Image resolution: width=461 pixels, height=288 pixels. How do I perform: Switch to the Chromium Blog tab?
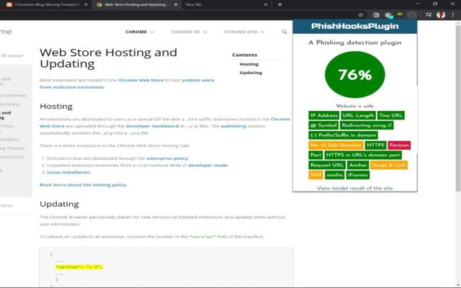(x=47, y=4)
